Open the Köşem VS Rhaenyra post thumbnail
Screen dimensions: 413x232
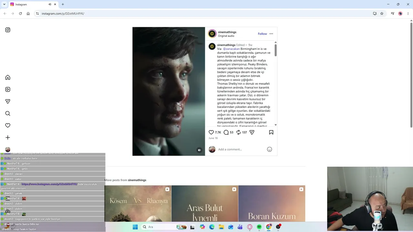coord(138,204)
